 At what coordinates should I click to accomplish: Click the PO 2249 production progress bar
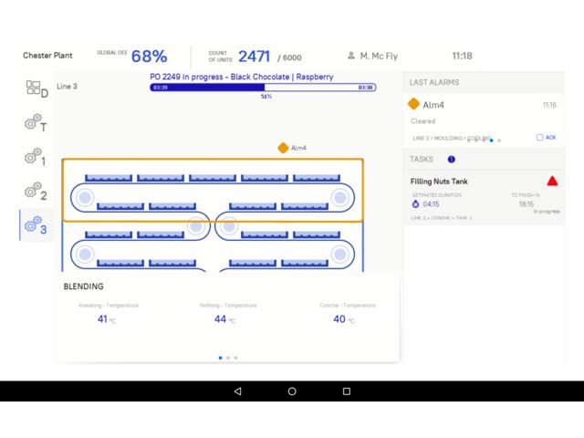point(263,88)
